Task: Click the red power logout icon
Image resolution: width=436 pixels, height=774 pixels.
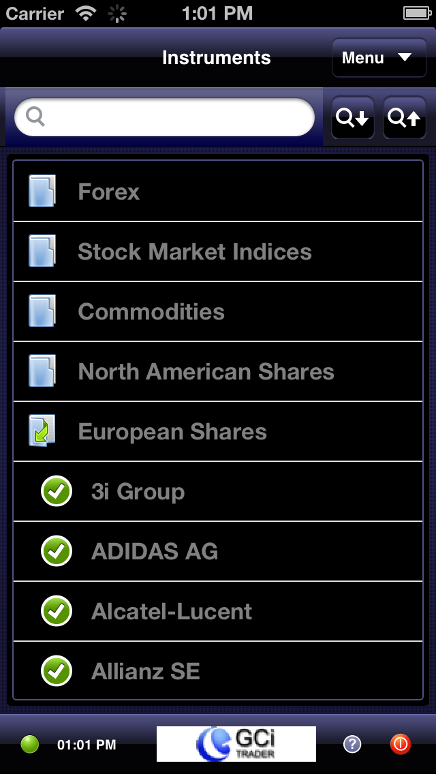Action: tap(401, 744)
